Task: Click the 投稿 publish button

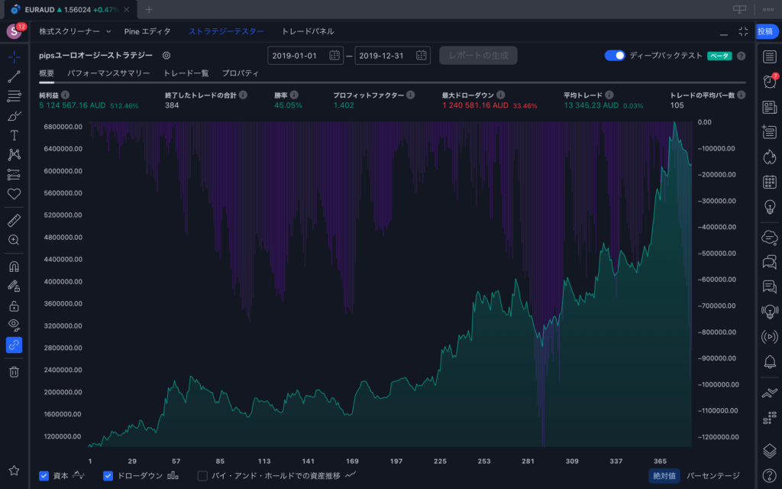Action: coord(766,31)
